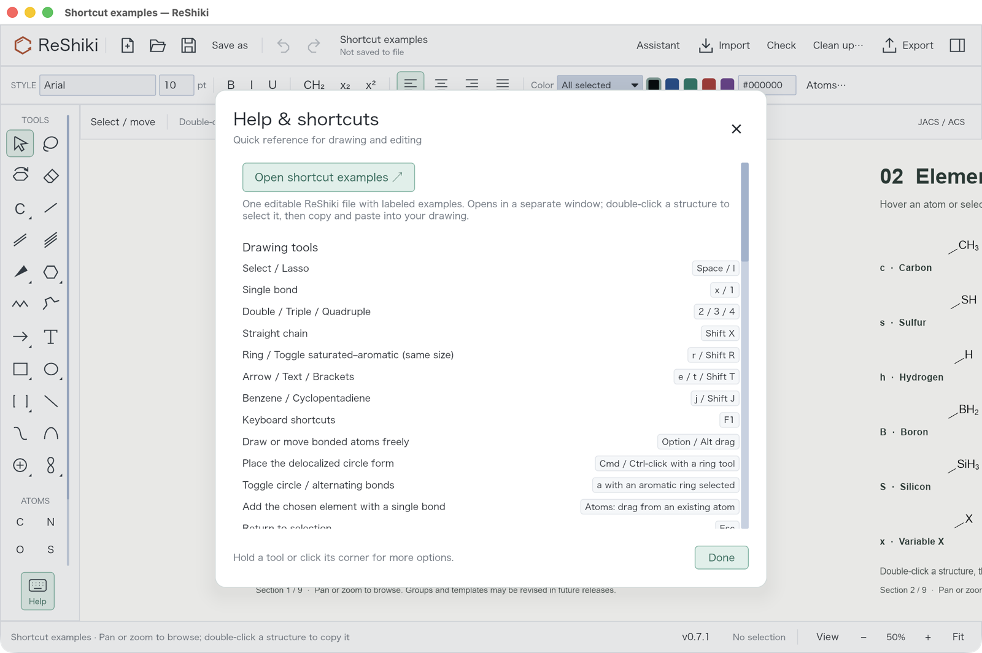Select the S-curve tool

[x=20, y=433]
